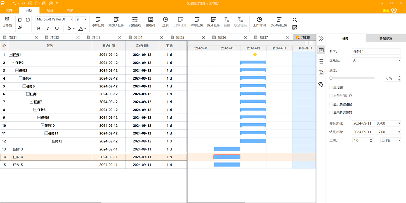Image resolution: width=406 pixels, height=203 pixels.
Task: Enable the 显示关键路径 checkbox
Action: pyautogui.click(x=331, y=104)
